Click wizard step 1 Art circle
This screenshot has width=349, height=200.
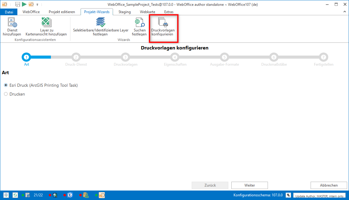click(x=26, y=57)
